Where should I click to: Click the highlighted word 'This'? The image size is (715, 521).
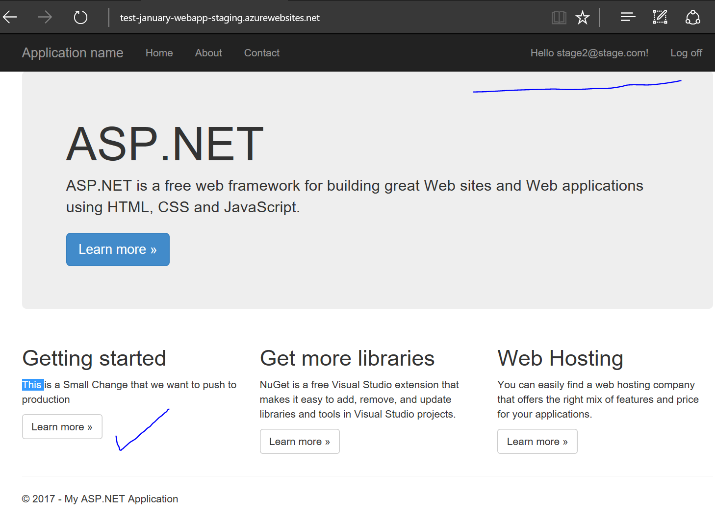click(x=32, y=385)
